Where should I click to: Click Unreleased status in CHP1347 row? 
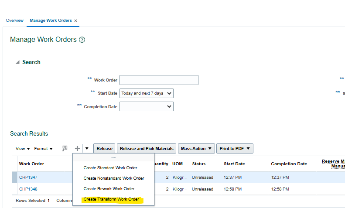(x=202, y=177)
